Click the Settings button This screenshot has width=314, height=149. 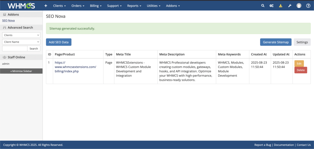pos(302,42)
